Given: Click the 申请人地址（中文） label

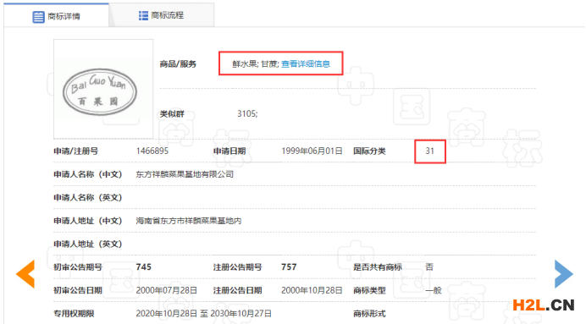Looking at the screenshot, I should click(88, 221).
